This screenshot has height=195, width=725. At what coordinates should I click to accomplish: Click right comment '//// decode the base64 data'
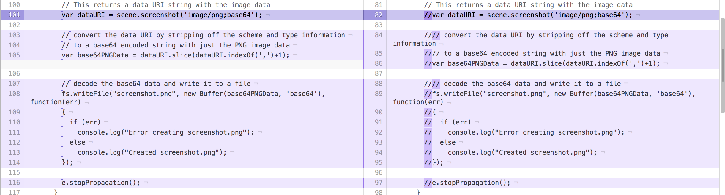(x=522, y=84)
